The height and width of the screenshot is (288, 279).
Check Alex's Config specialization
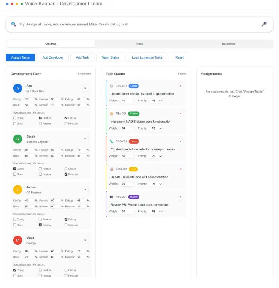click(15, 118)
